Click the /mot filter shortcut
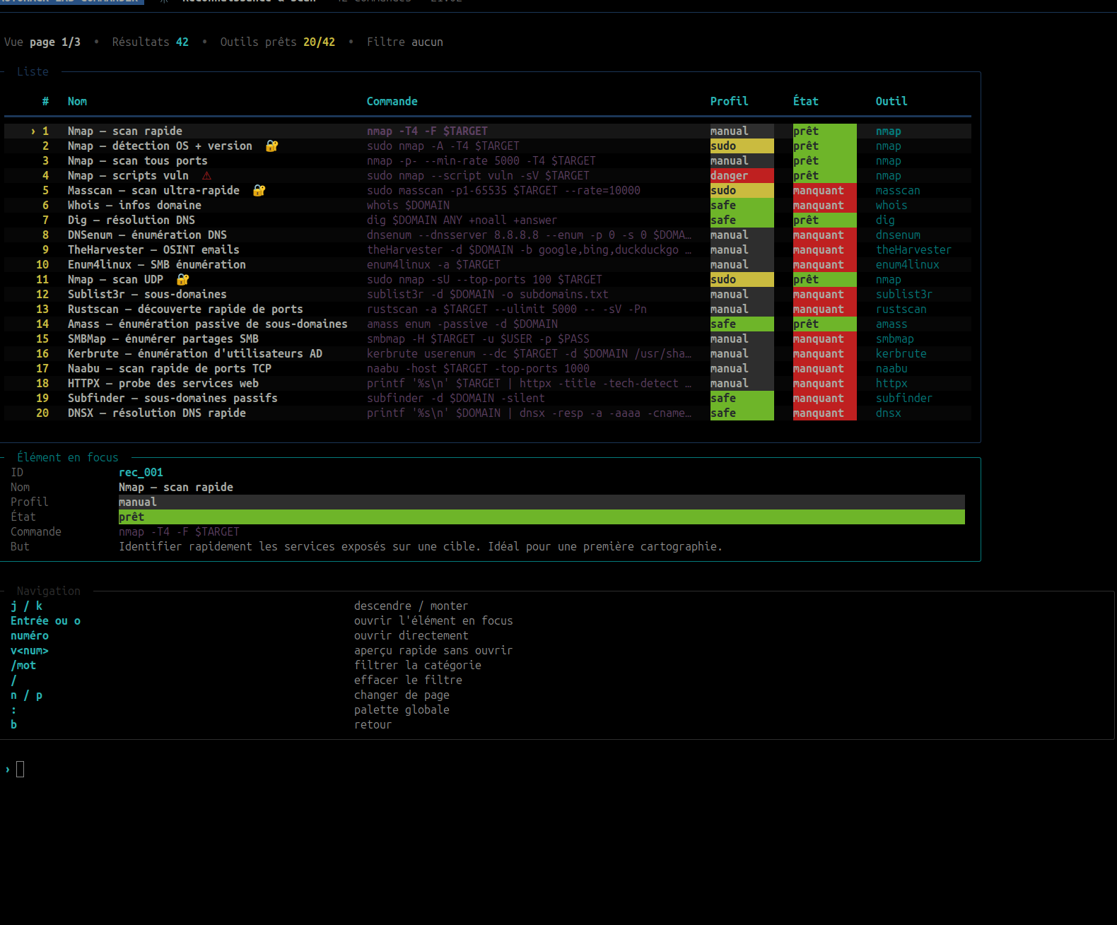The image size is (1117, 925). (23, 666)
